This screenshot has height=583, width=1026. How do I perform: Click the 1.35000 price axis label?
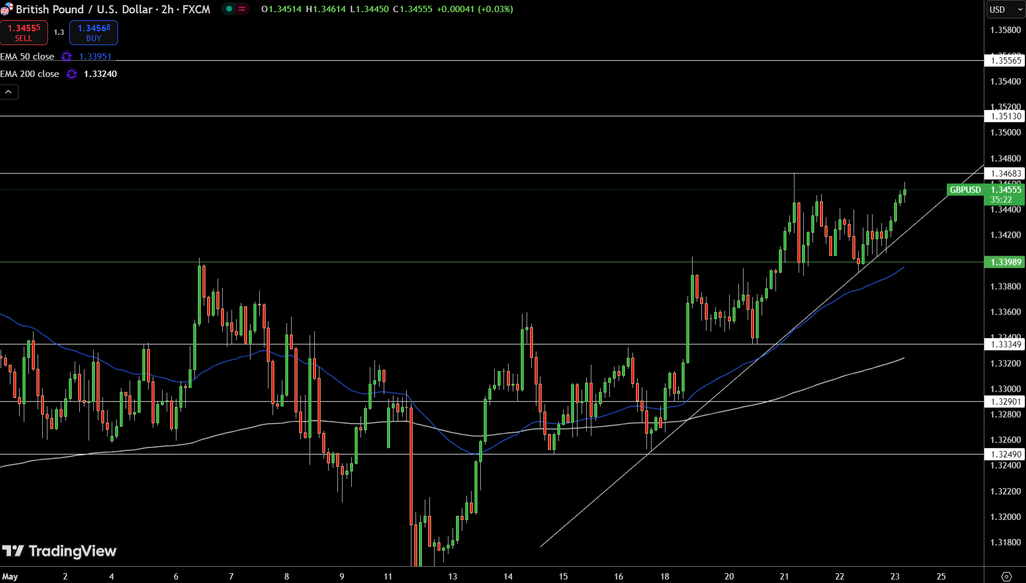(1006, 132)
